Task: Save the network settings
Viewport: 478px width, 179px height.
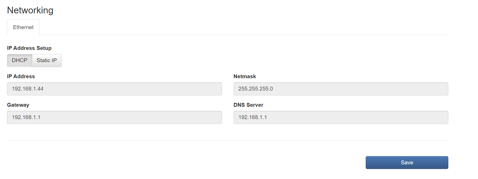Action: [x=407, y=163]
